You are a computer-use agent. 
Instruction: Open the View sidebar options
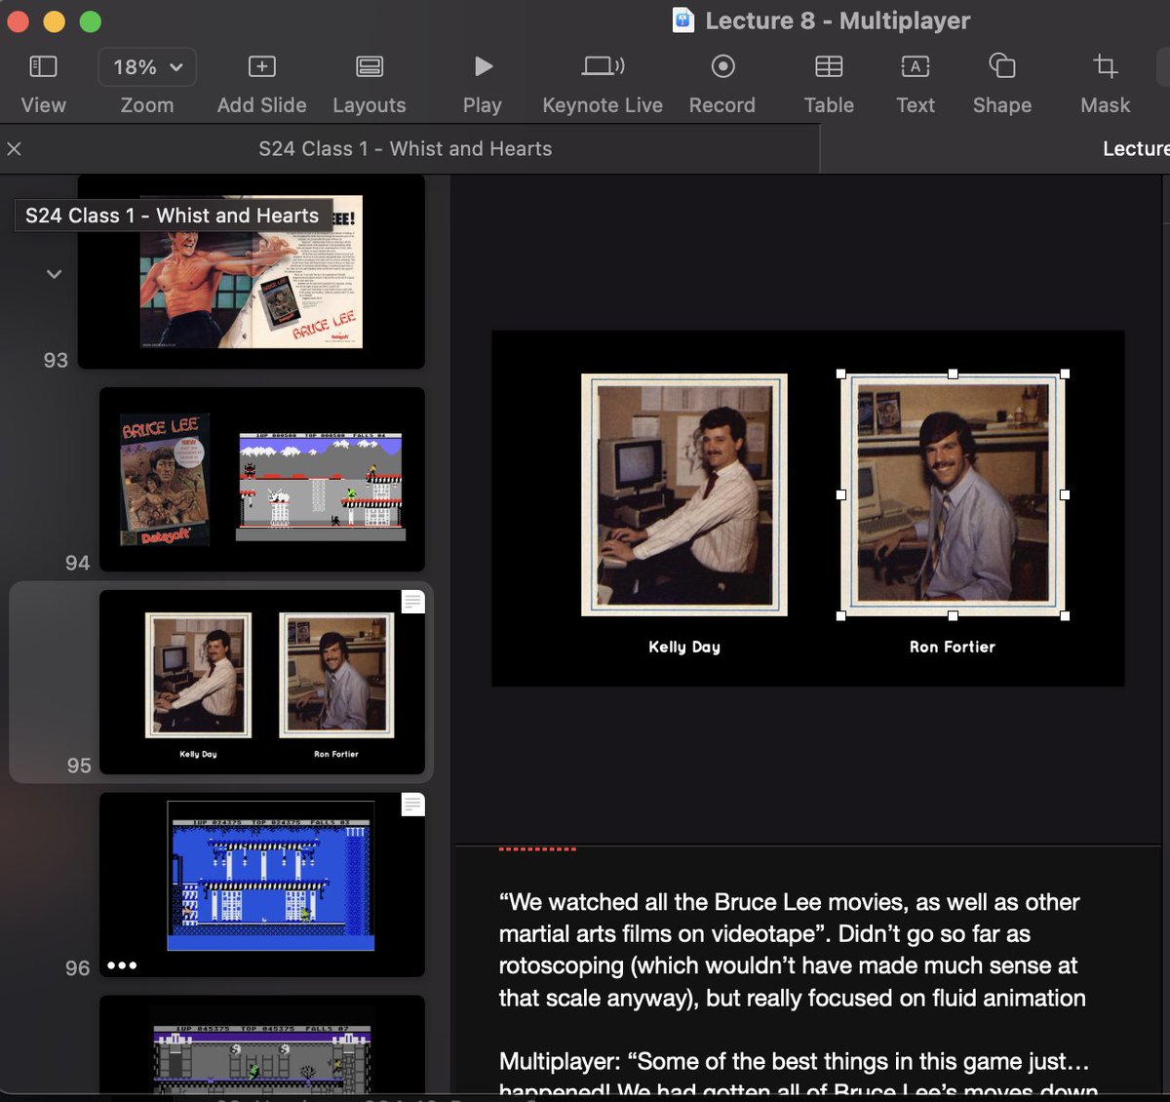click(x=43, y=67)
